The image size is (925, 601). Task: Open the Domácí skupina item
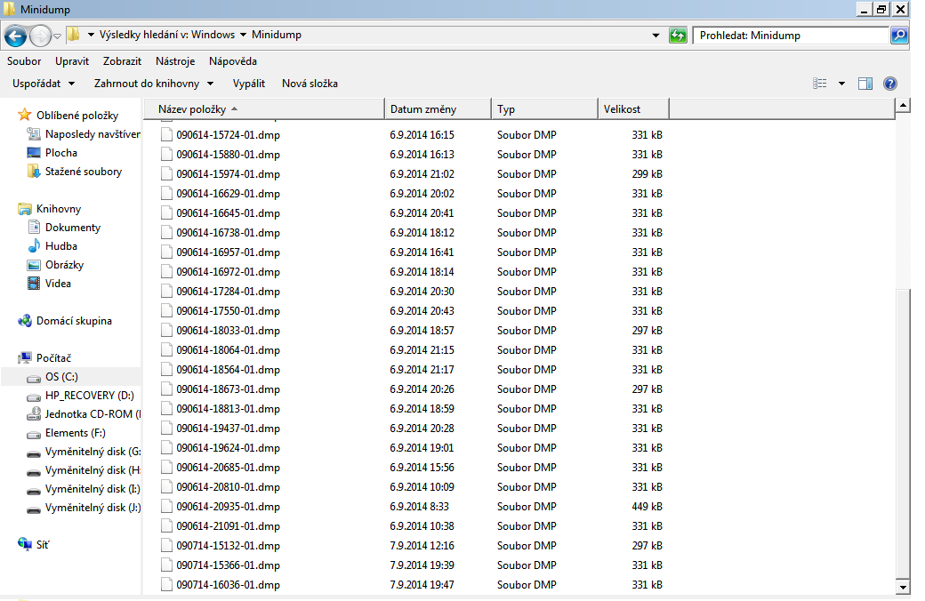73,321
